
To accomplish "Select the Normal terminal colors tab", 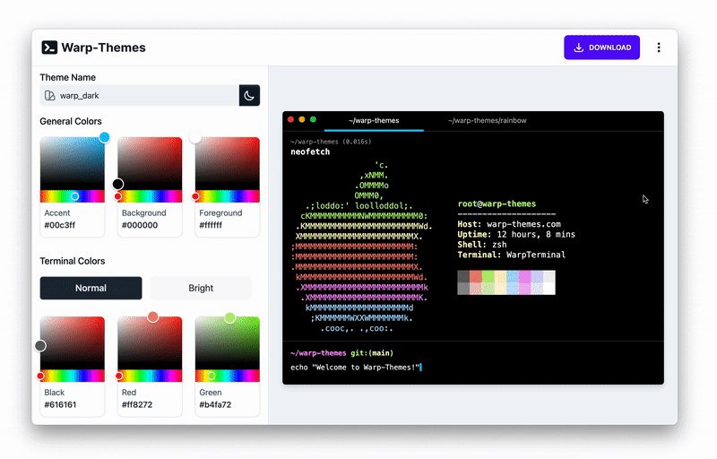I will 91,288.
